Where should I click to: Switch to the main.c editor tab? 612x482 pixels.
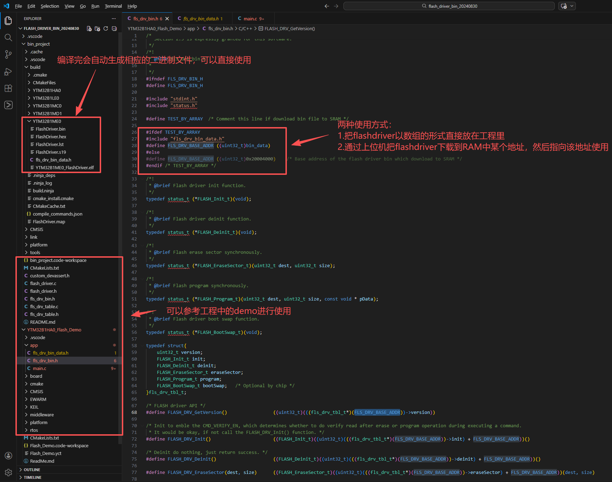250,19
